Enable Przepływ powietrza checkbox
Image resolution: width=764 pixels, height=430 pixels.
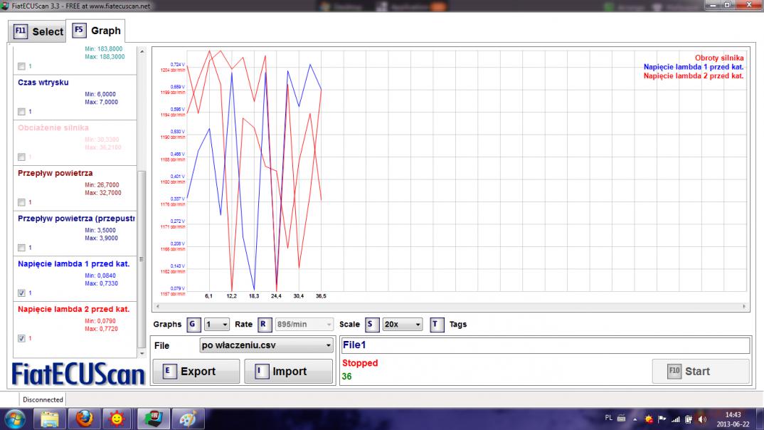pos(21,202)
